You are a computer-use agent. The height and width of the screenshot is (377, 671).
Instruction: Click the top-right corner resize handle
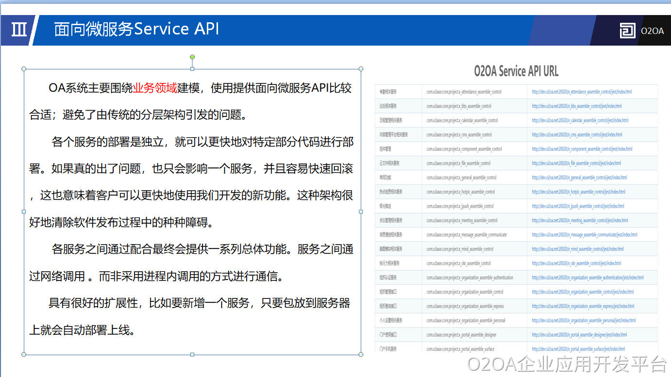coord(361,69)
